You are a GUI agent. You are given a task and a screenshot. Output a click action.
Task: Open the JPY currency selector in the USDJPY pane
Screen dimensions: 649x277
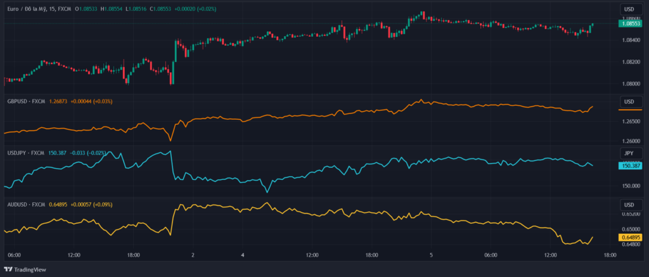click(629, 153)
